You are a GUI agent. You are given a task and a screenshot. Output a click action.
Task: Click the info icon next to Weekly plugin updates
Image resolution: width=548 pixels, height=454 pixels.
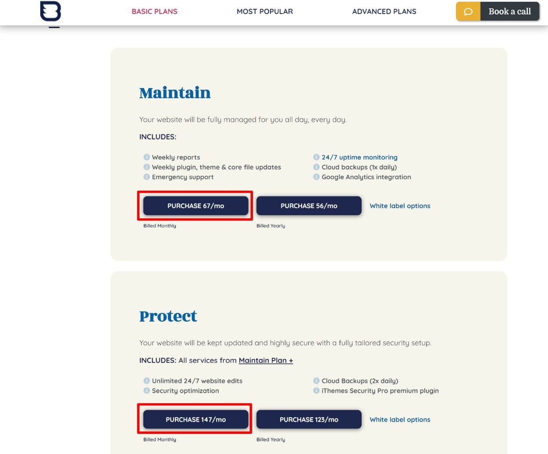pos(146,167)
